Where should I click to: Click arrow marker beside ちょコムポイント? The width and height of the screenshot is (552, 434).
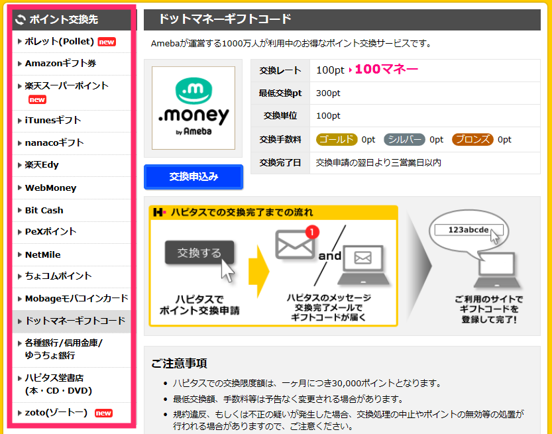pos(20,276)
